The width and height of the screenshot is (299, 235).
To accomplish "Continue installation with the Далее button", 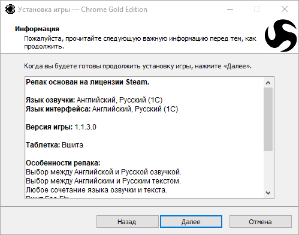I will 191,222.
